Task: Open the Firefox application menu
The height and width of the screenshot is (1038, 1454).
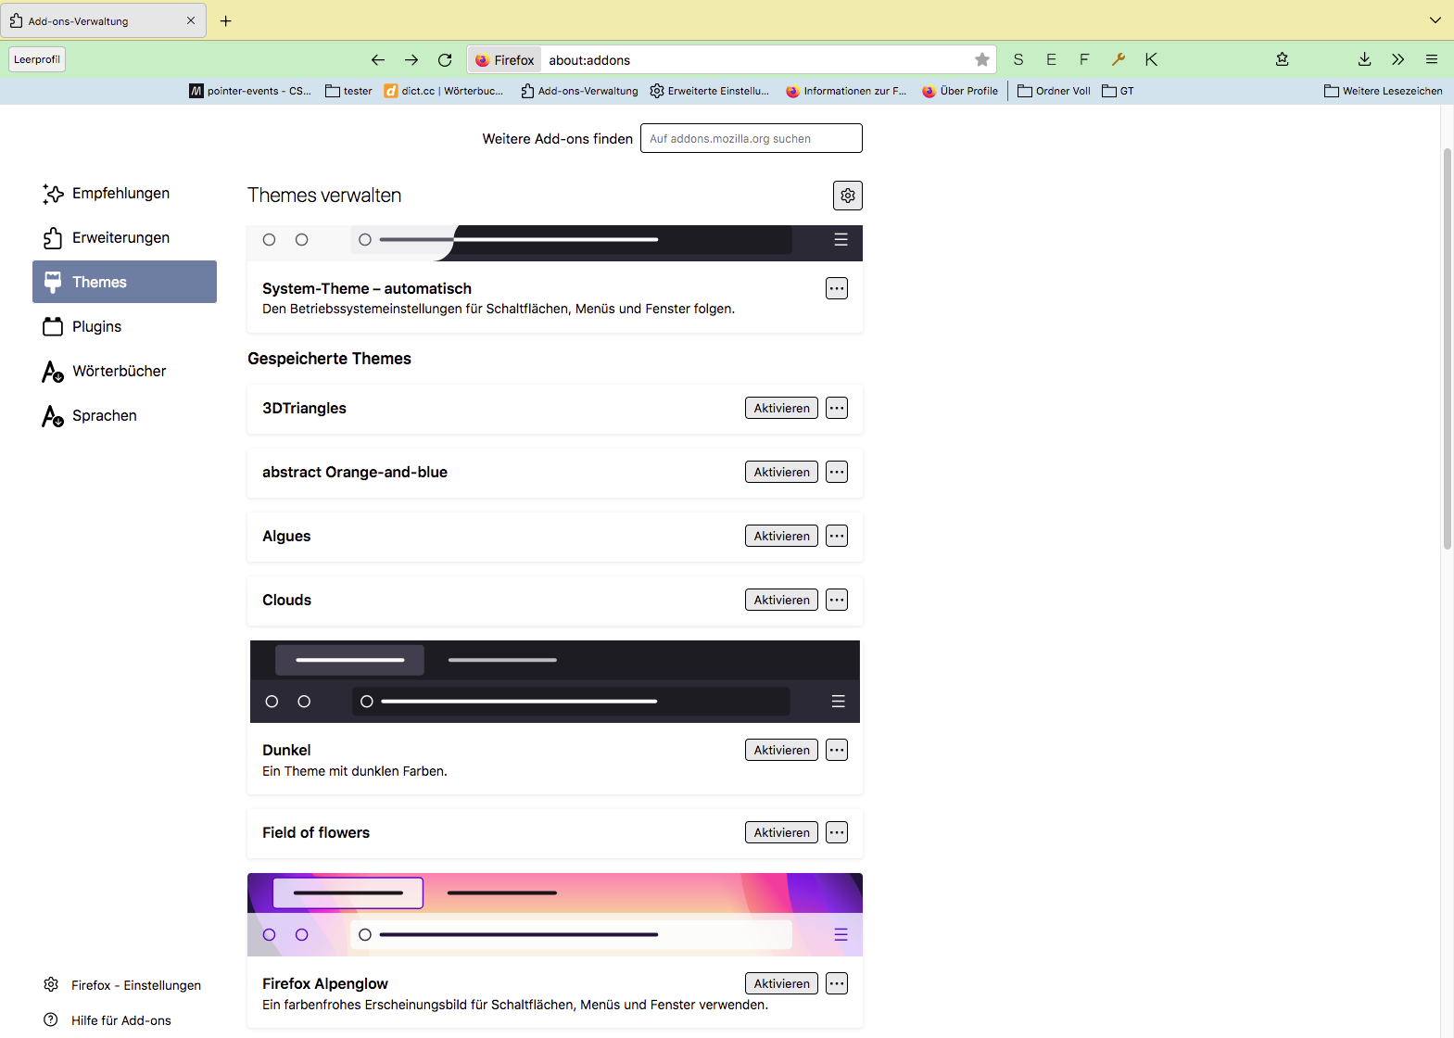Action: (x=1432, y=60)
